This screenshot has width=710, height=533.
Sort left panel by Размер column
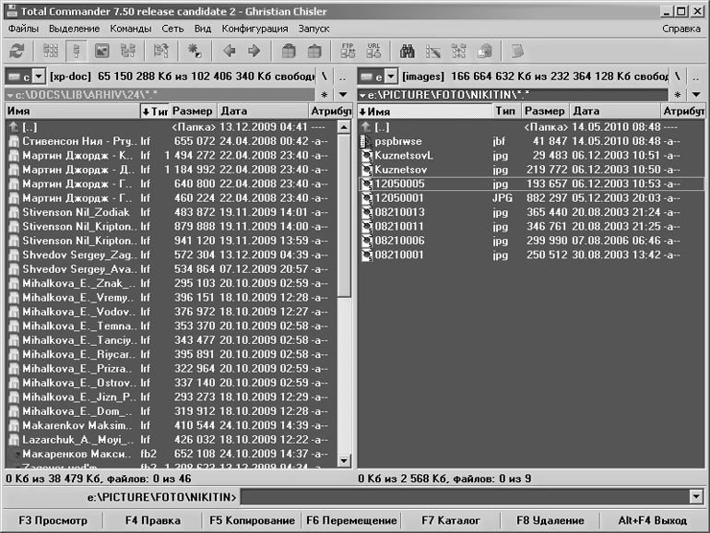[192, 111]
